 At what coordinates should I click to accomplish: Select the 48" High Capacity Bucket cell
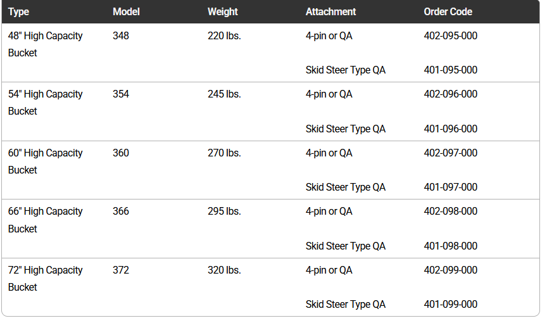tap(46, 44)
